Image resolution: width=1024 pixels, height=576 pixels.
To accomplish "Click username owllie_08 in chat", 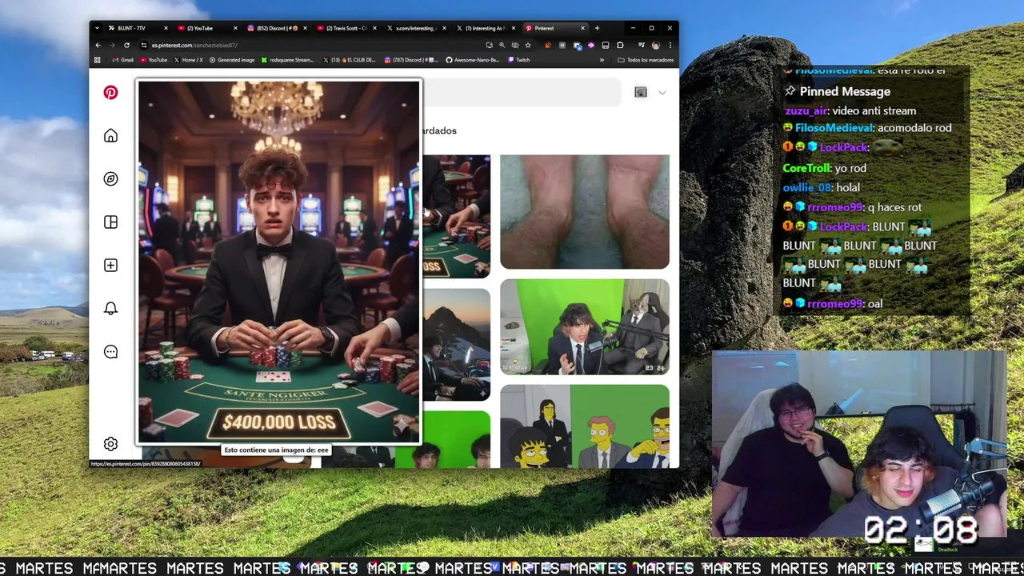I will (x=806, y=187).
